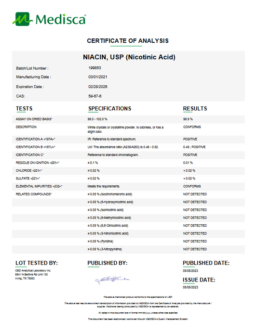
Task: Click IDENTIFICATION B <197U> label
Action: click(36, 147)
